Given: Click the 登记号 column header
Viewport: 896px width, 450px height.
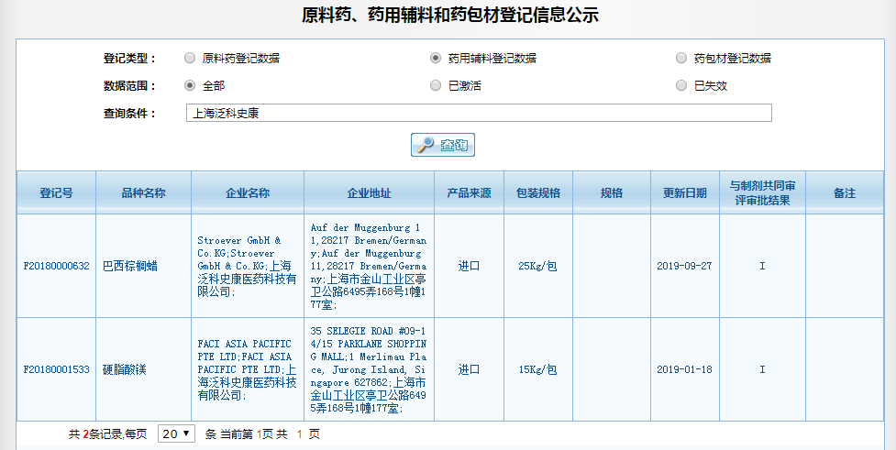Looking at the screenshot, I should [56, 193].
